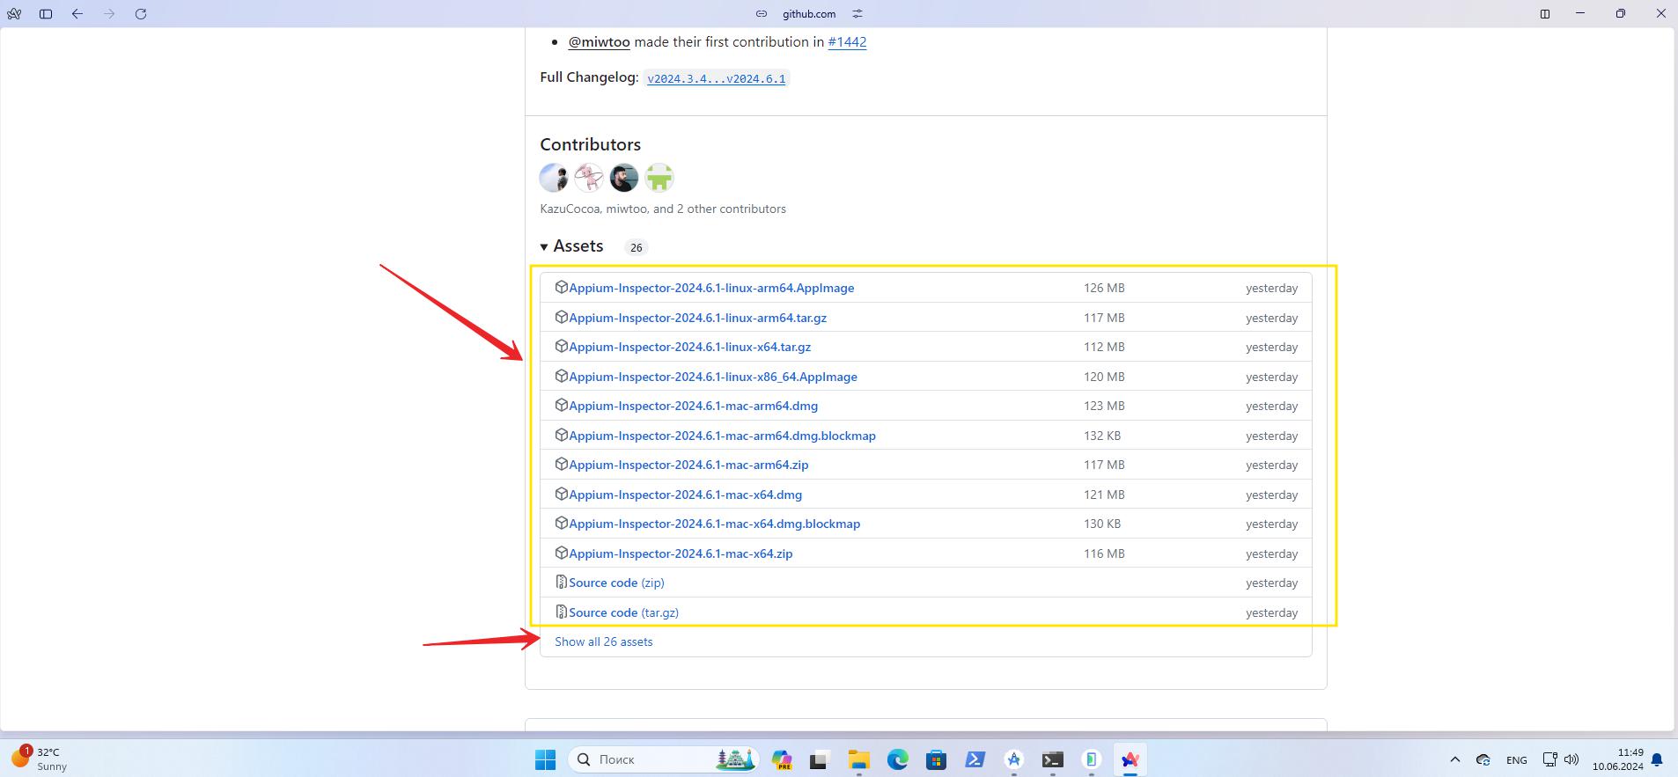This screenshot has height=777, width=1678.
Task: Click the 126 MB size text
Action: 1104,288
